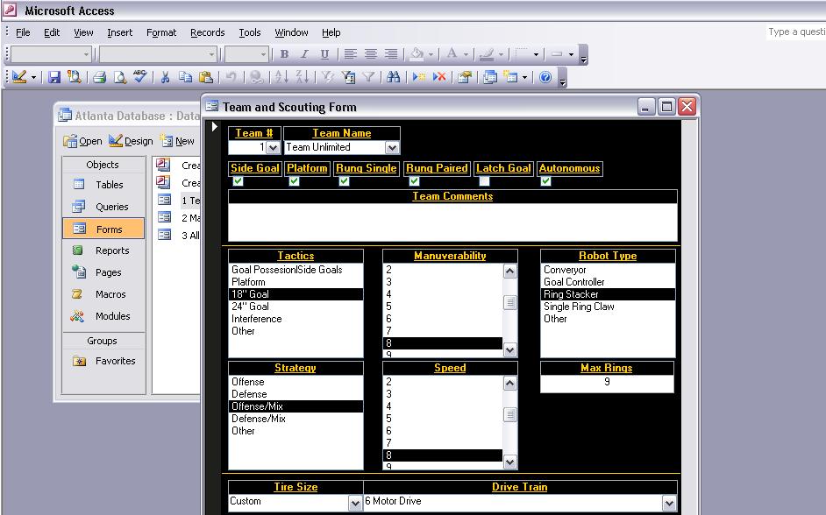Click the File Search icon
The image size is (826, 515).
pos(75,77)
